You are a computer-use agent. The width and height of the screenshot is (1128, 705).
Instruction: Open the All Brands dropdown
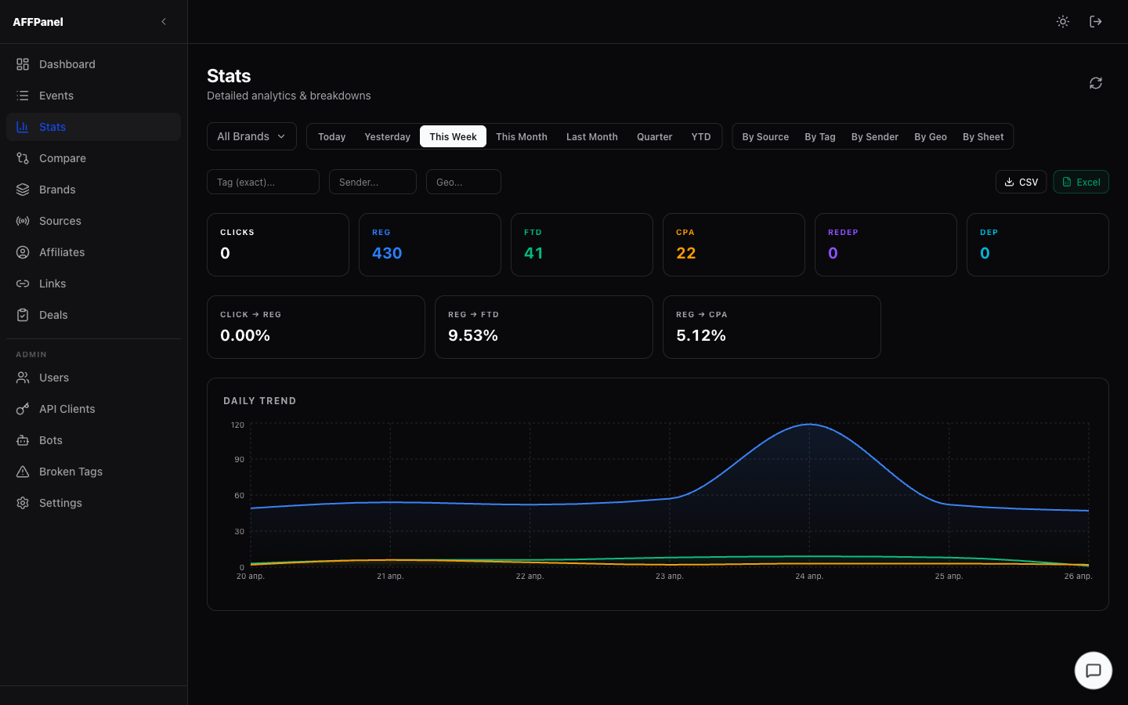tap(251, 136)
